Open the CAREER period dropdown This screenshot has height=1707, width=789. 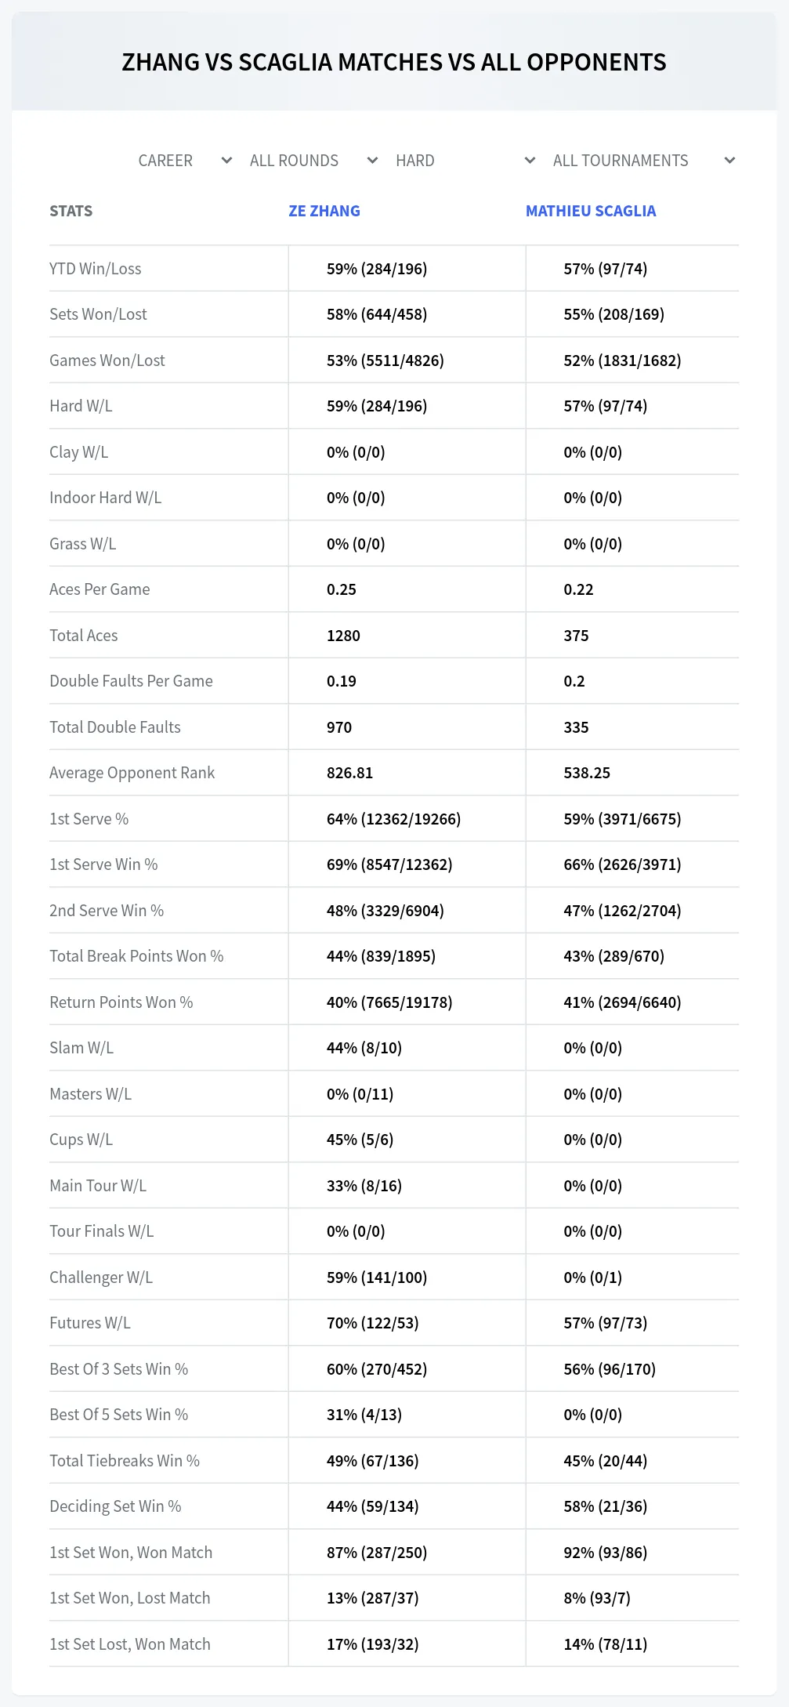tap(185, 161)
